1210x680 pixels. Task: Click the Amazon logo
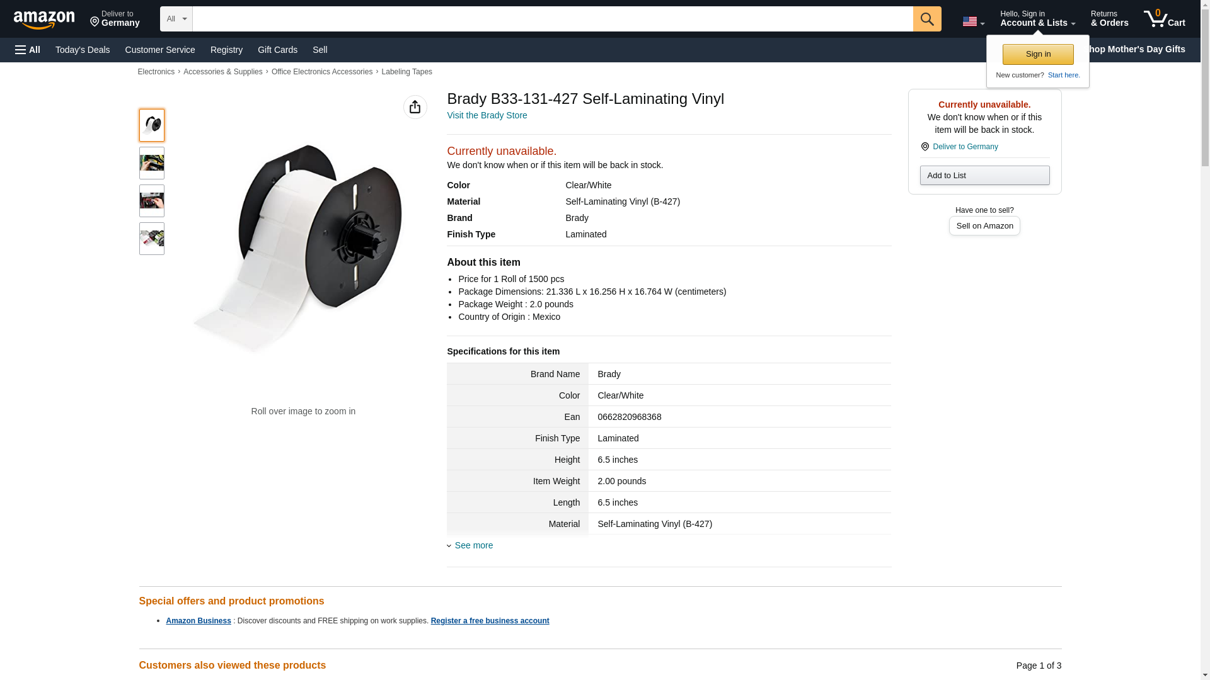(44, 20)
